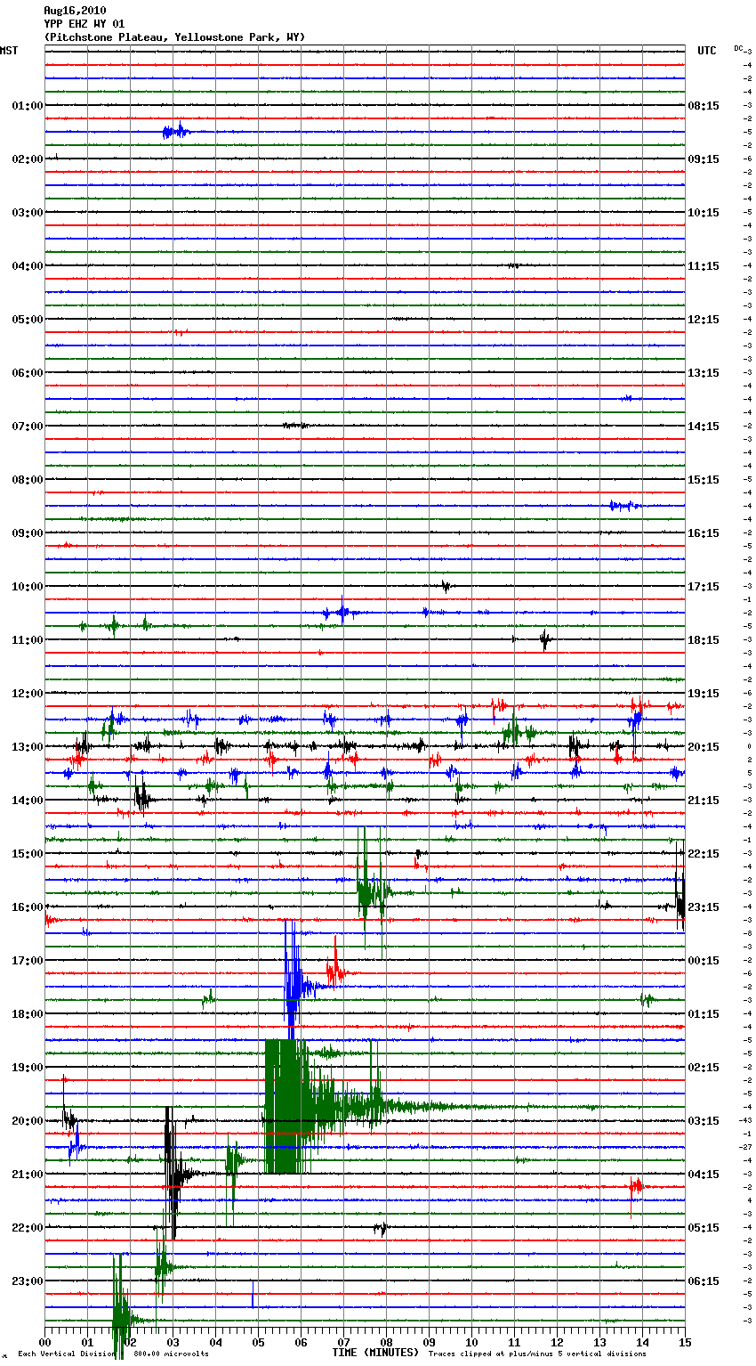Click the 06:15 UTC time label

click(x=704, y=1281)
